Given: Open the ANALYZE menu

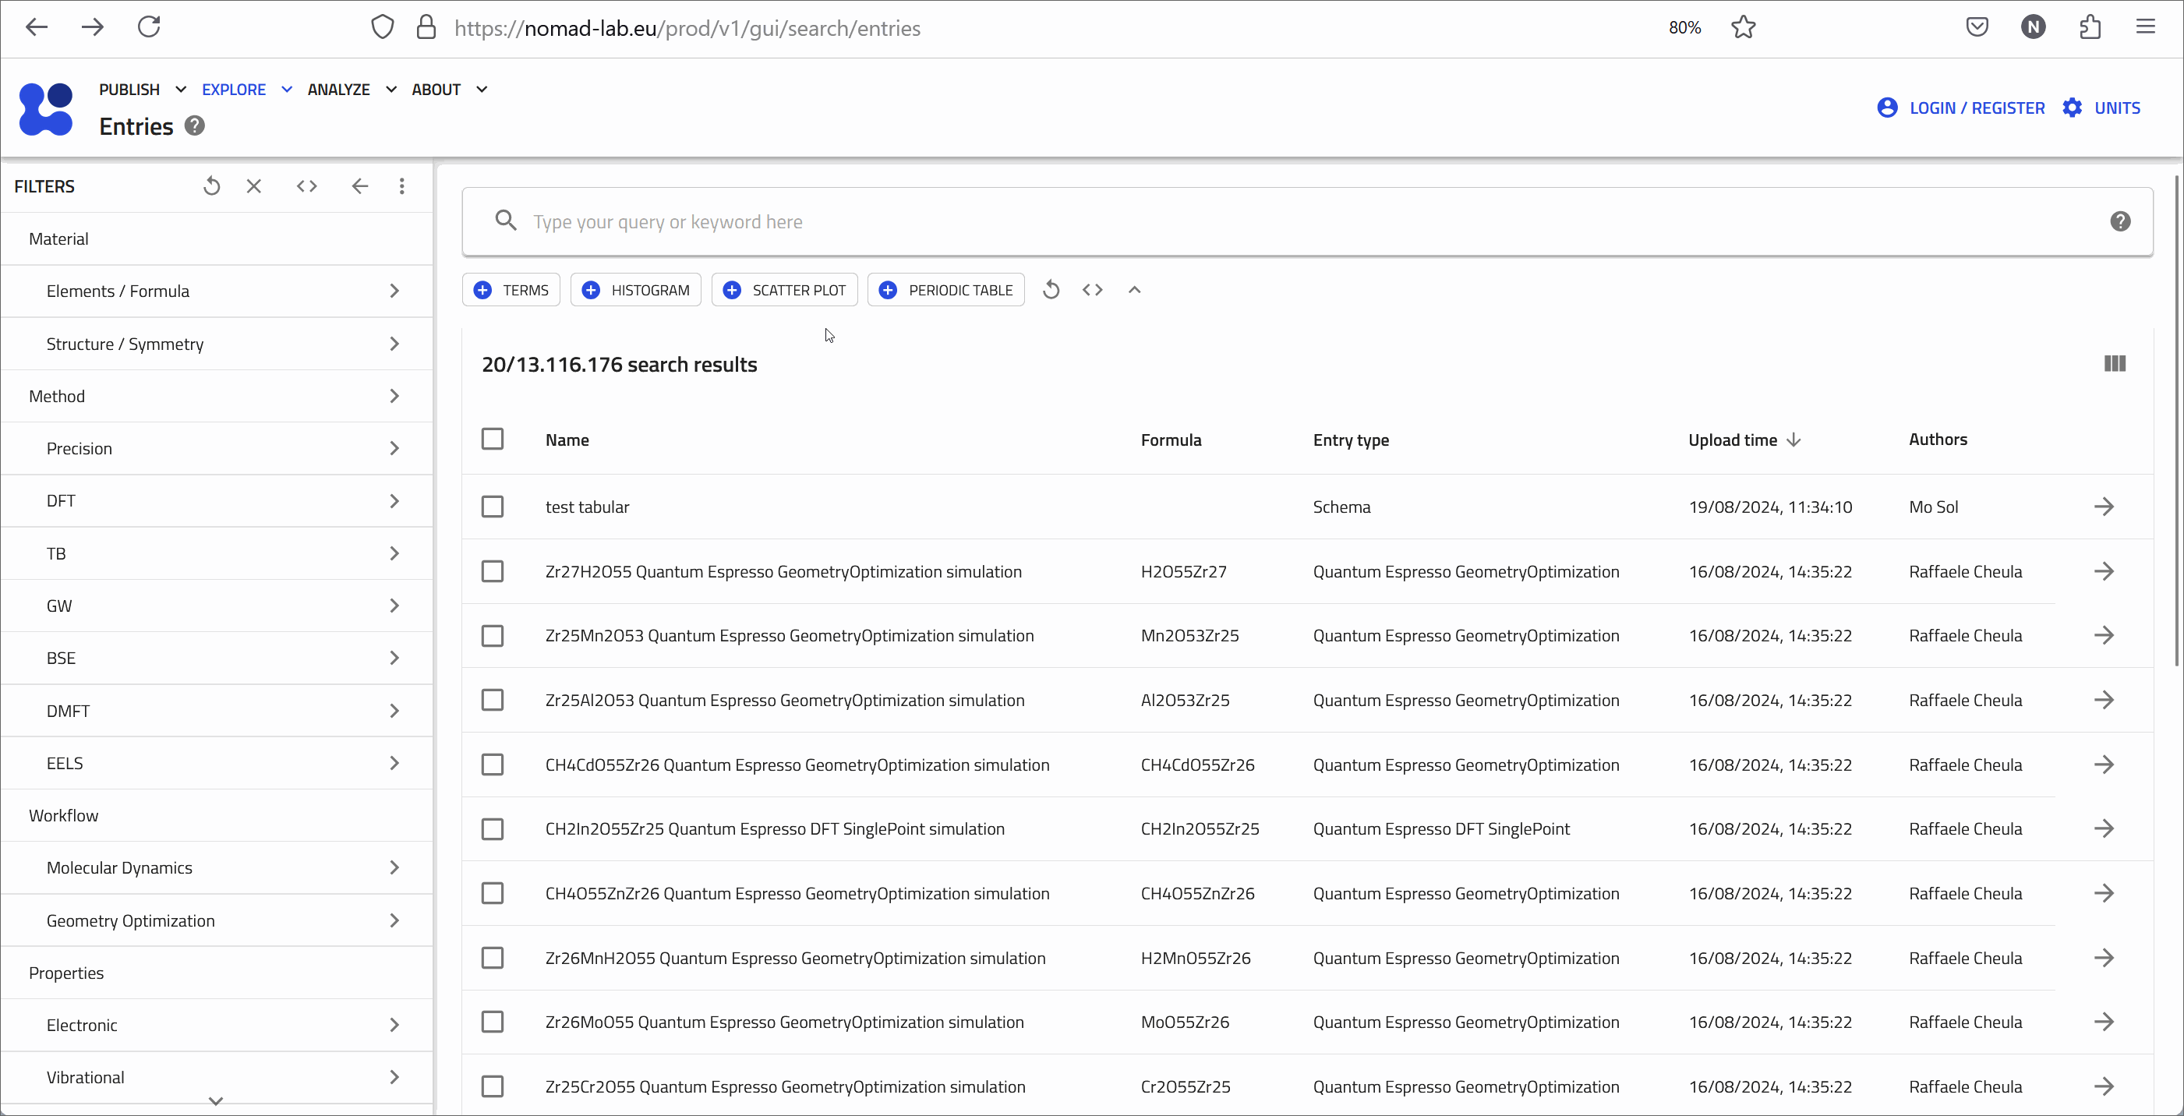Looking at the screenshot, I should pos(351,89).
